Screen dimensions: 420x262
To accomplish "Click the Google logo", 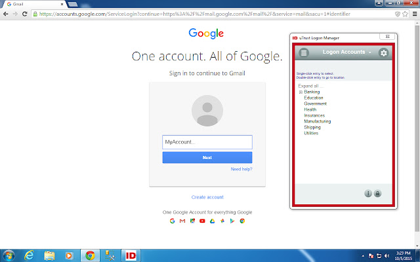I will [206, 33].
